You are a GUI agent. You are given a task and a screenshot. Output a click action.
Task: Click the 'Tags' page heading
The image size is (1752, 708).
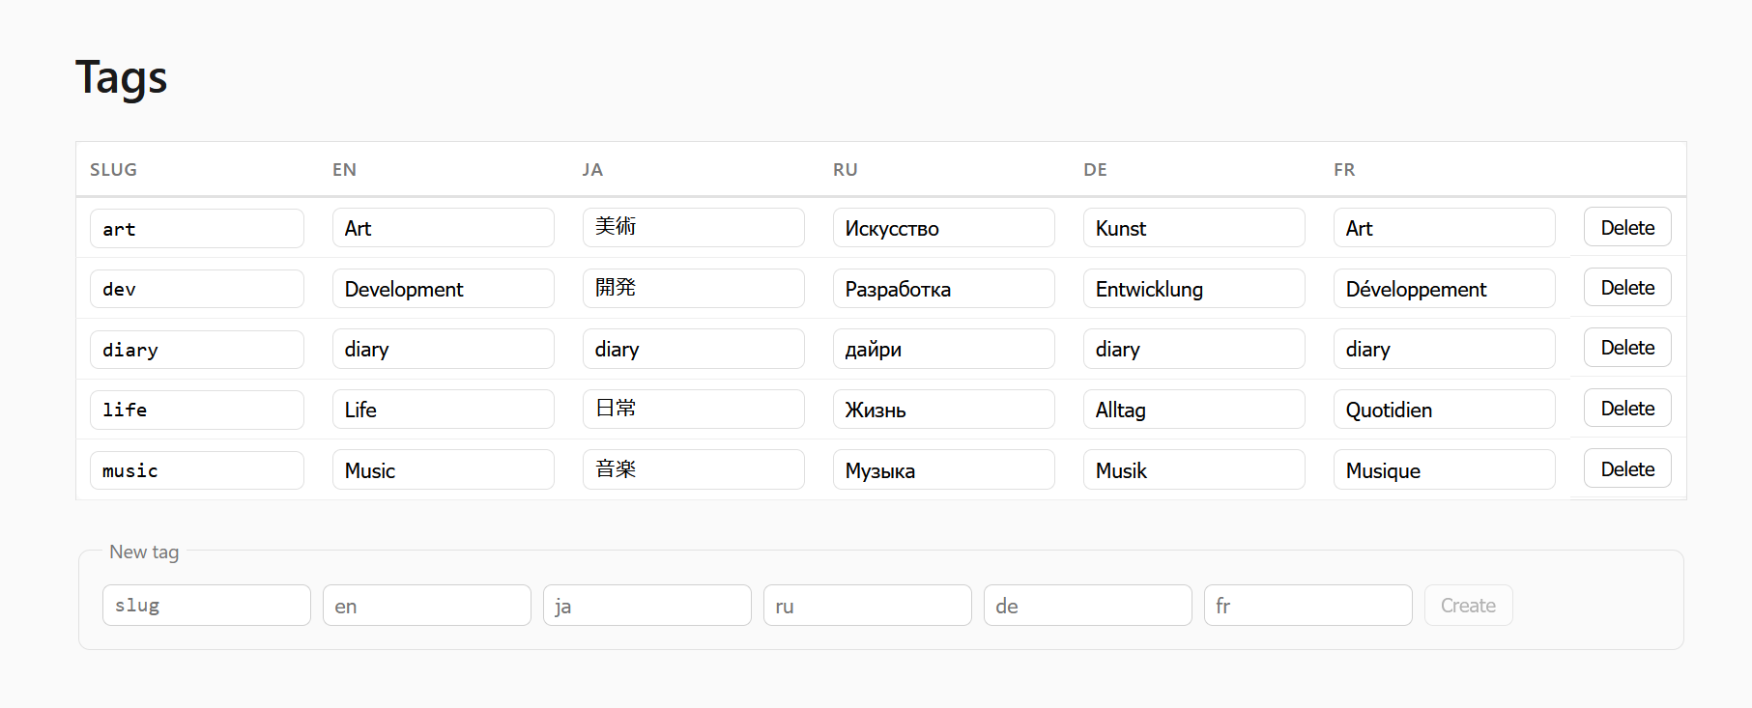122,77
